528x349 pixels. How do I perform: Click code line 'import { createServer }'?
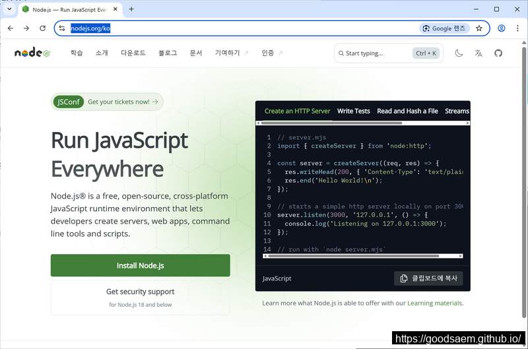coord(354,146)
